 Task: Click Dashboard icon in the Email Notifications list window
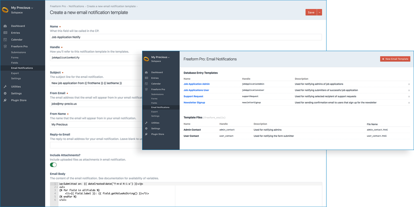(x=147, y=72)
